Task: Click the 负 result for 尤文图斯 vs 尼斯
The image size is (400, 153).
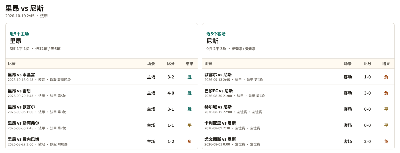Action: point(386,141)
